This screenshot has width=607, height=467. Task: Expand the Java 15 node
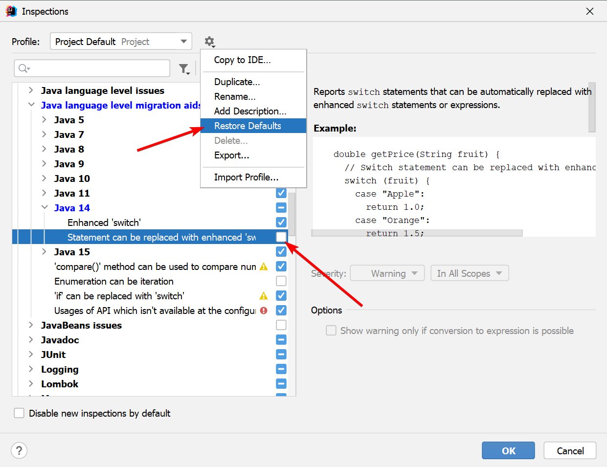point(44,252)
